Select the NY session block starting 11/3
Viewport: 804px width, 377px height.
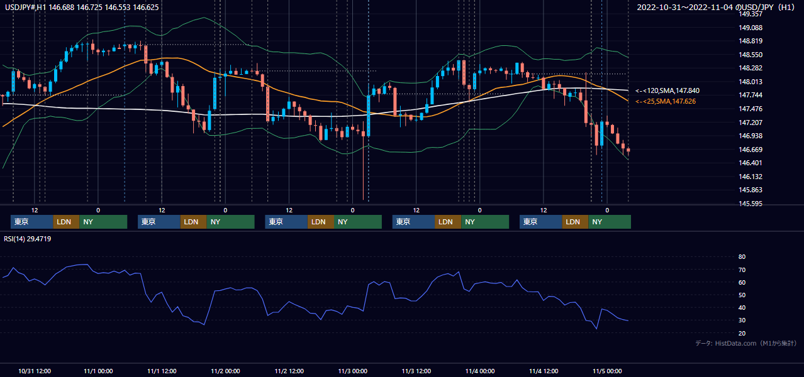(485, 222)
